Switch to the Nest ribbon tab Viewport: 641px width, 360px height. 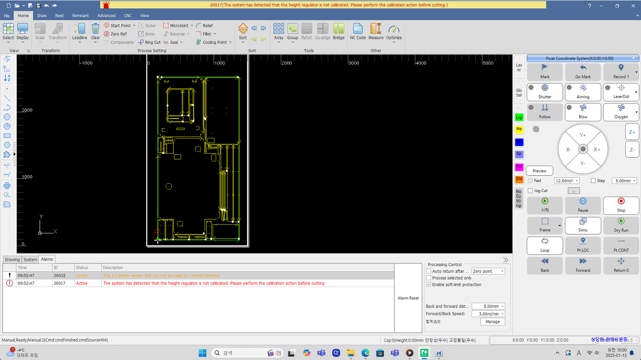(x=59, y=15)
